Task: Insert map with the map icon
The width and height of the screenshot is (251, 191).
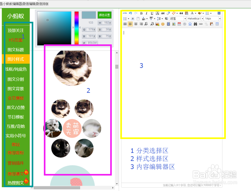Action: [x=174, y=24]
